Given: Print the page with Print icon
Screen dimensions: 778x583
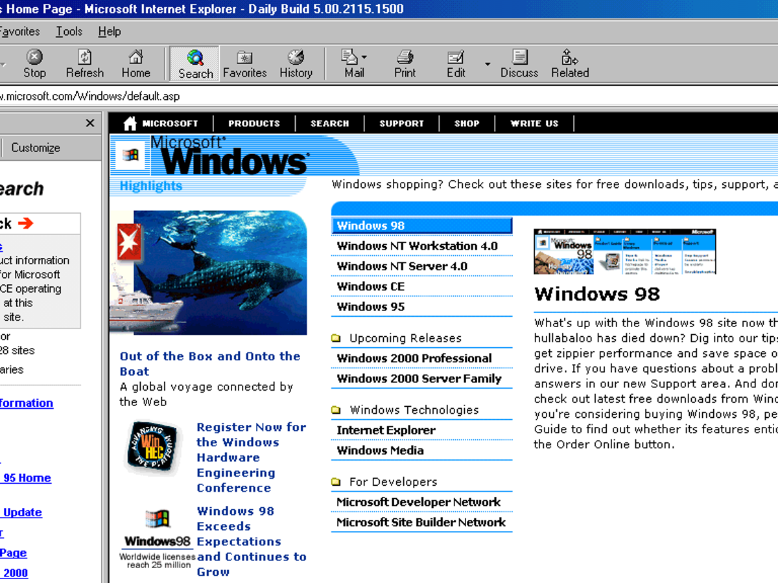Looking at the screenshot, I should (x=405, y=58).
